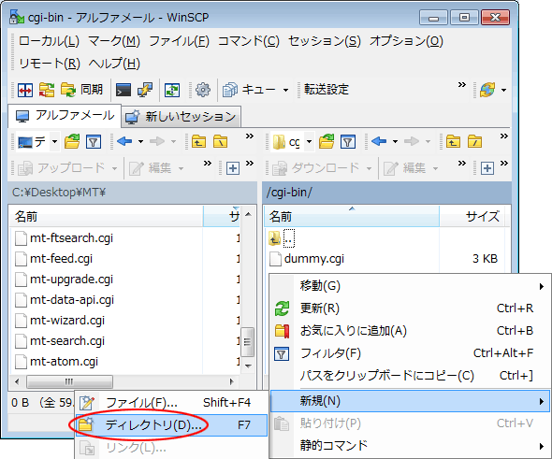552x459 pixels.
Task: Choose 静的コマンド context menu entry
Action: pyautogui.click(x=410, y=446)
